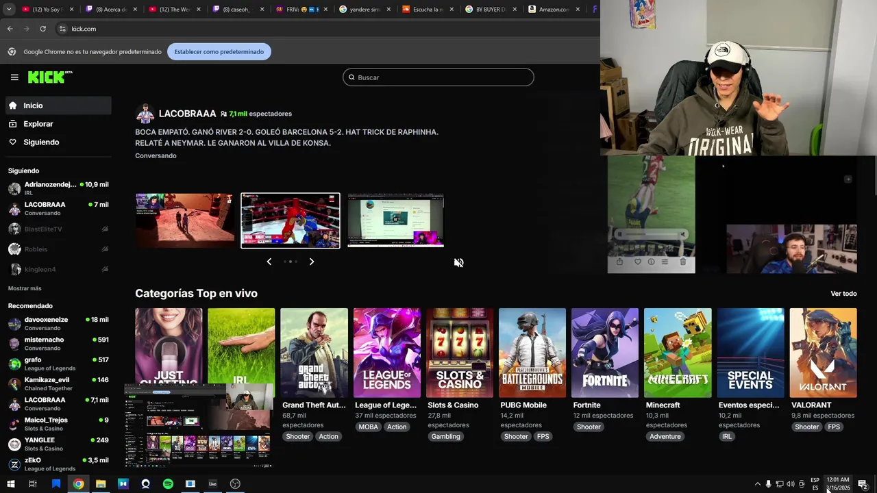
Task: Switch to the Amazon.com tab
Action: (555, 10)
